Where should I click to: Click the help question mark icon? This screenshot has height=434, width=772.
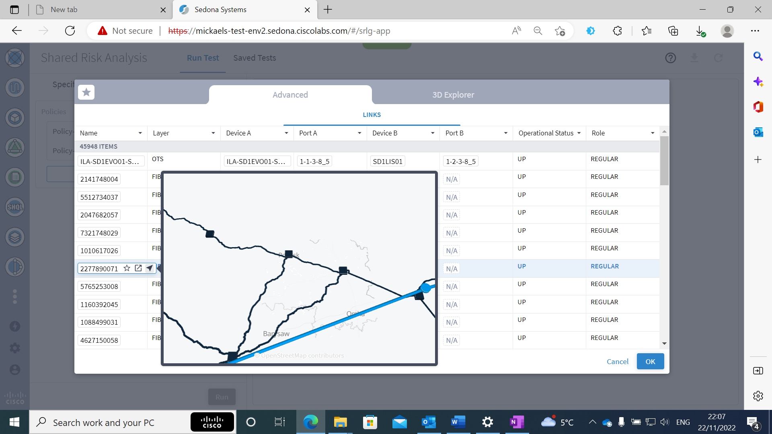(670, 58)
